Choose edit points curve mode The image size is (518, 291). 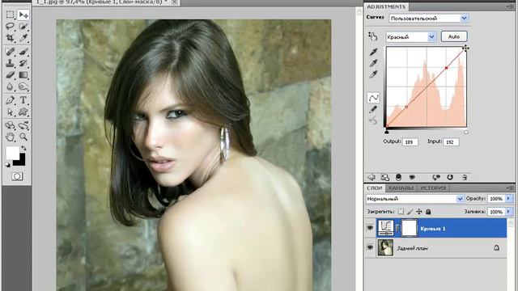click(x=374, y=98)
